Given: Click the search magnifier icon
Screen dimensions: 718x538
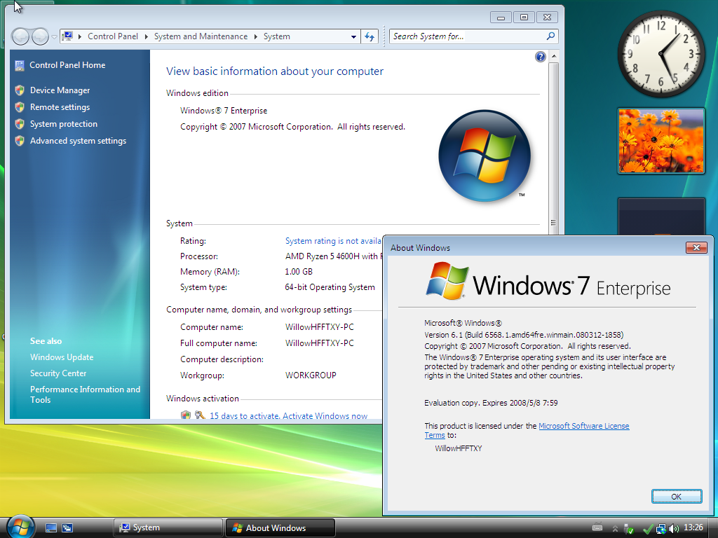Looking at the screenshot, I should [x=550, y=36].
